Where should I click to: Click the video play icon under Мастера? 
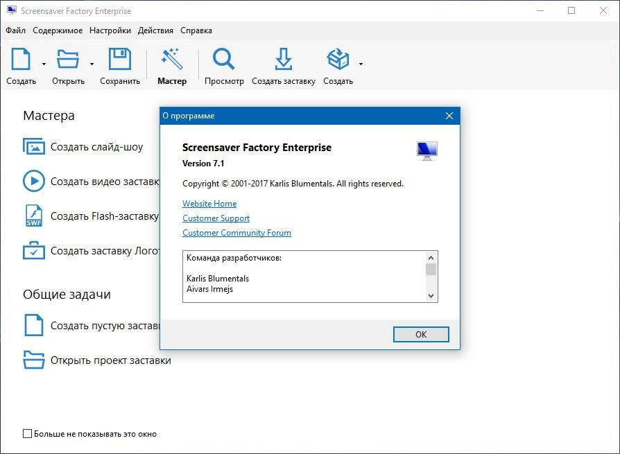pos(33,181)
